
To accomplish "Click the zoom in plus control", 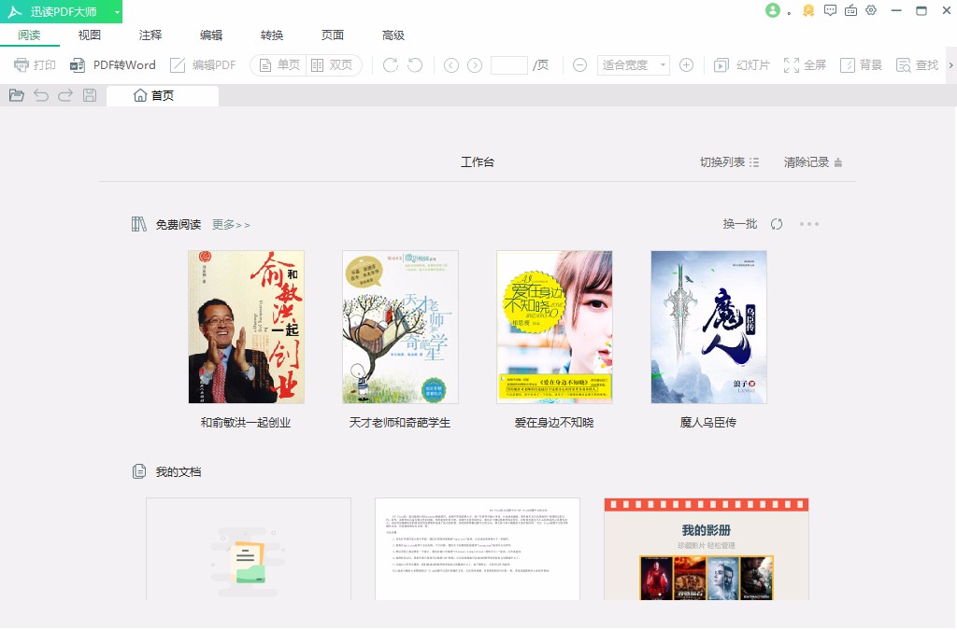I will 686,65.
